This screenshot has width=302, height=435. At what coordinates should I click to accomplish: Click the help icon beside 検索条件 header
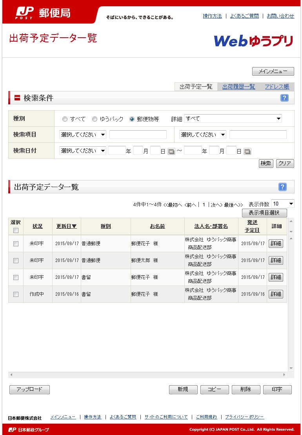pos(284,98)
